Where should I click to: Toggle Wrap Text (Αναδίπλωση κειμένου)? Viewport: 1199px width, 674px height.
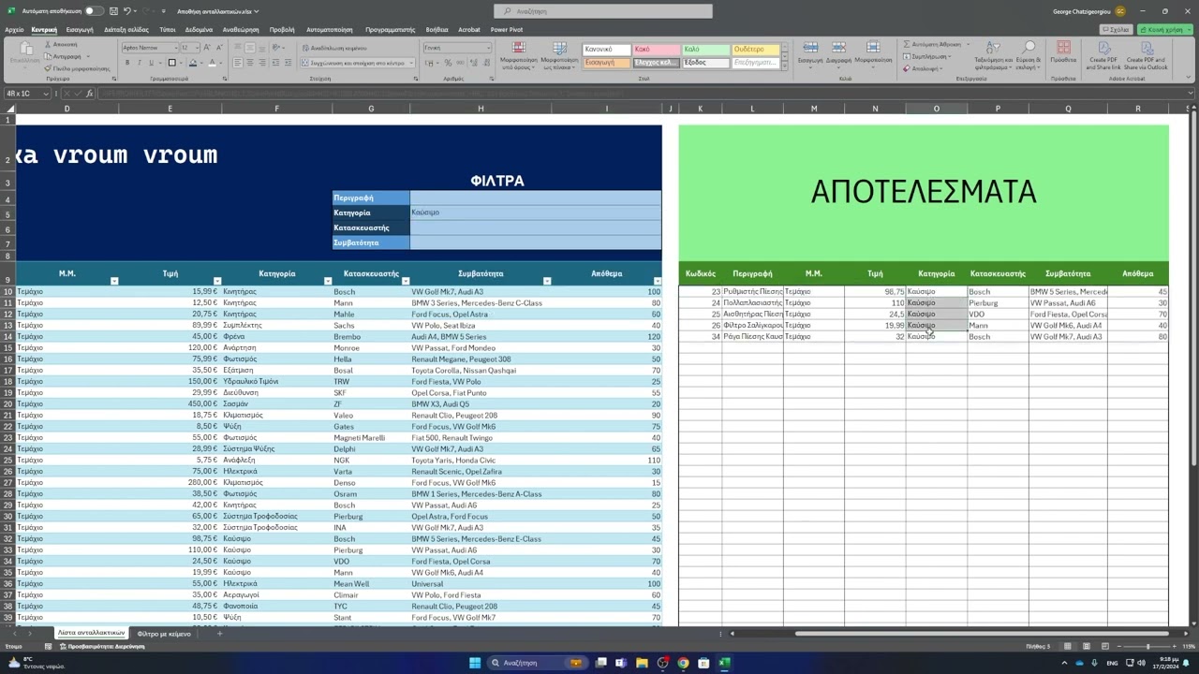pyautogui.click(x=335, y=48)
